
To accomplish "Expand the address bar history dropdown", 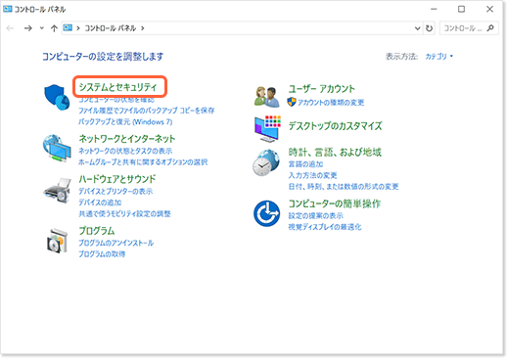I will pos(417,28).
